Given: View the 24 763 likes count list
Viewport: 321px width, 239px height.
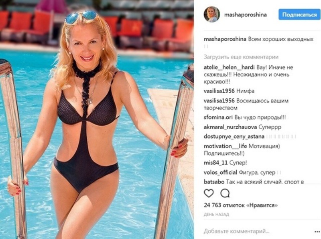Looking at the screenshot, I should pos(240,205).
